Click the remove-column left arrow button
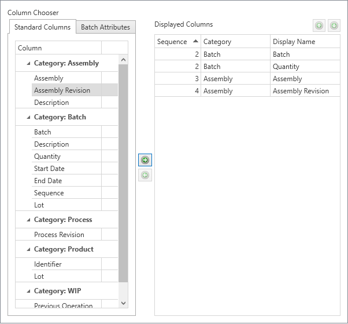Image resolution: width=348 pixels, height=324 pixels. click(x=145, y=175)
